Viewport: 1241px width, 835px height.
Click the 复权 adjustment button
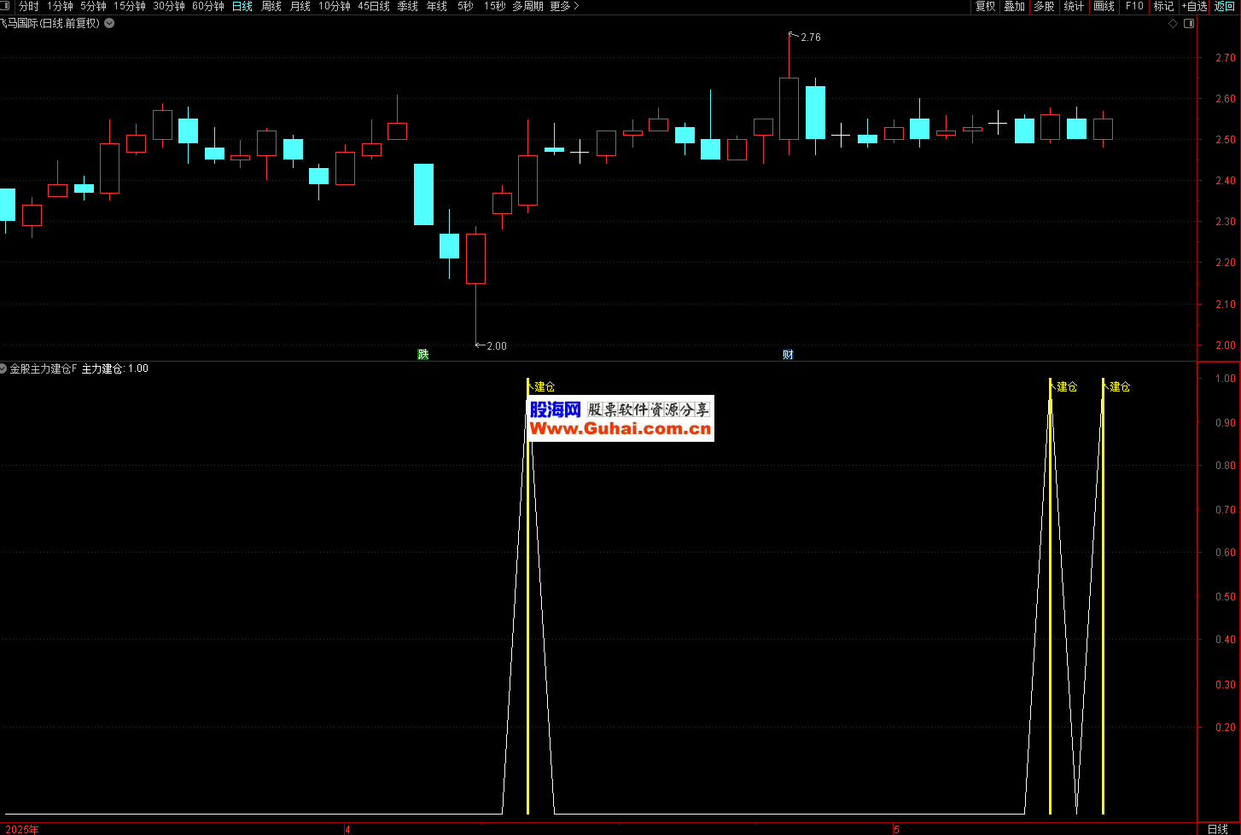985,6
